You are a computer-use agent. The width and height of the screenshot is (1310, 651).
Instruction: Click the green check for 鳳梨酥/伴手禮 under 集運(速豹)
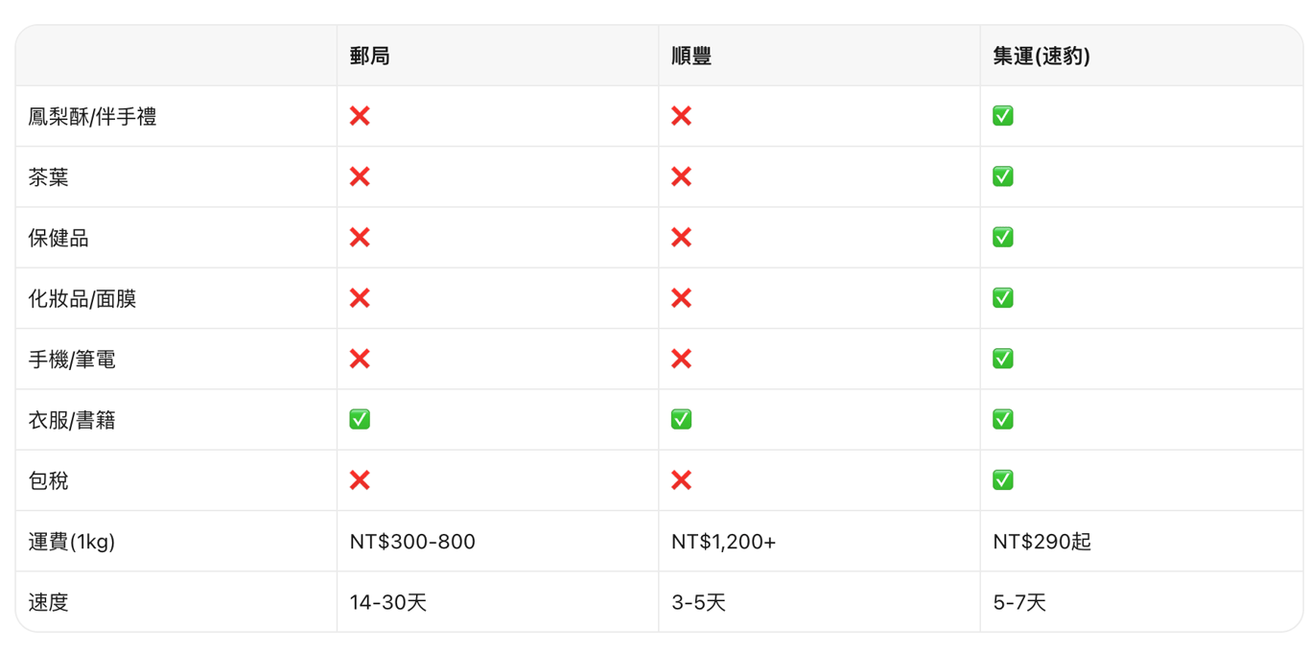[1003, 116]
